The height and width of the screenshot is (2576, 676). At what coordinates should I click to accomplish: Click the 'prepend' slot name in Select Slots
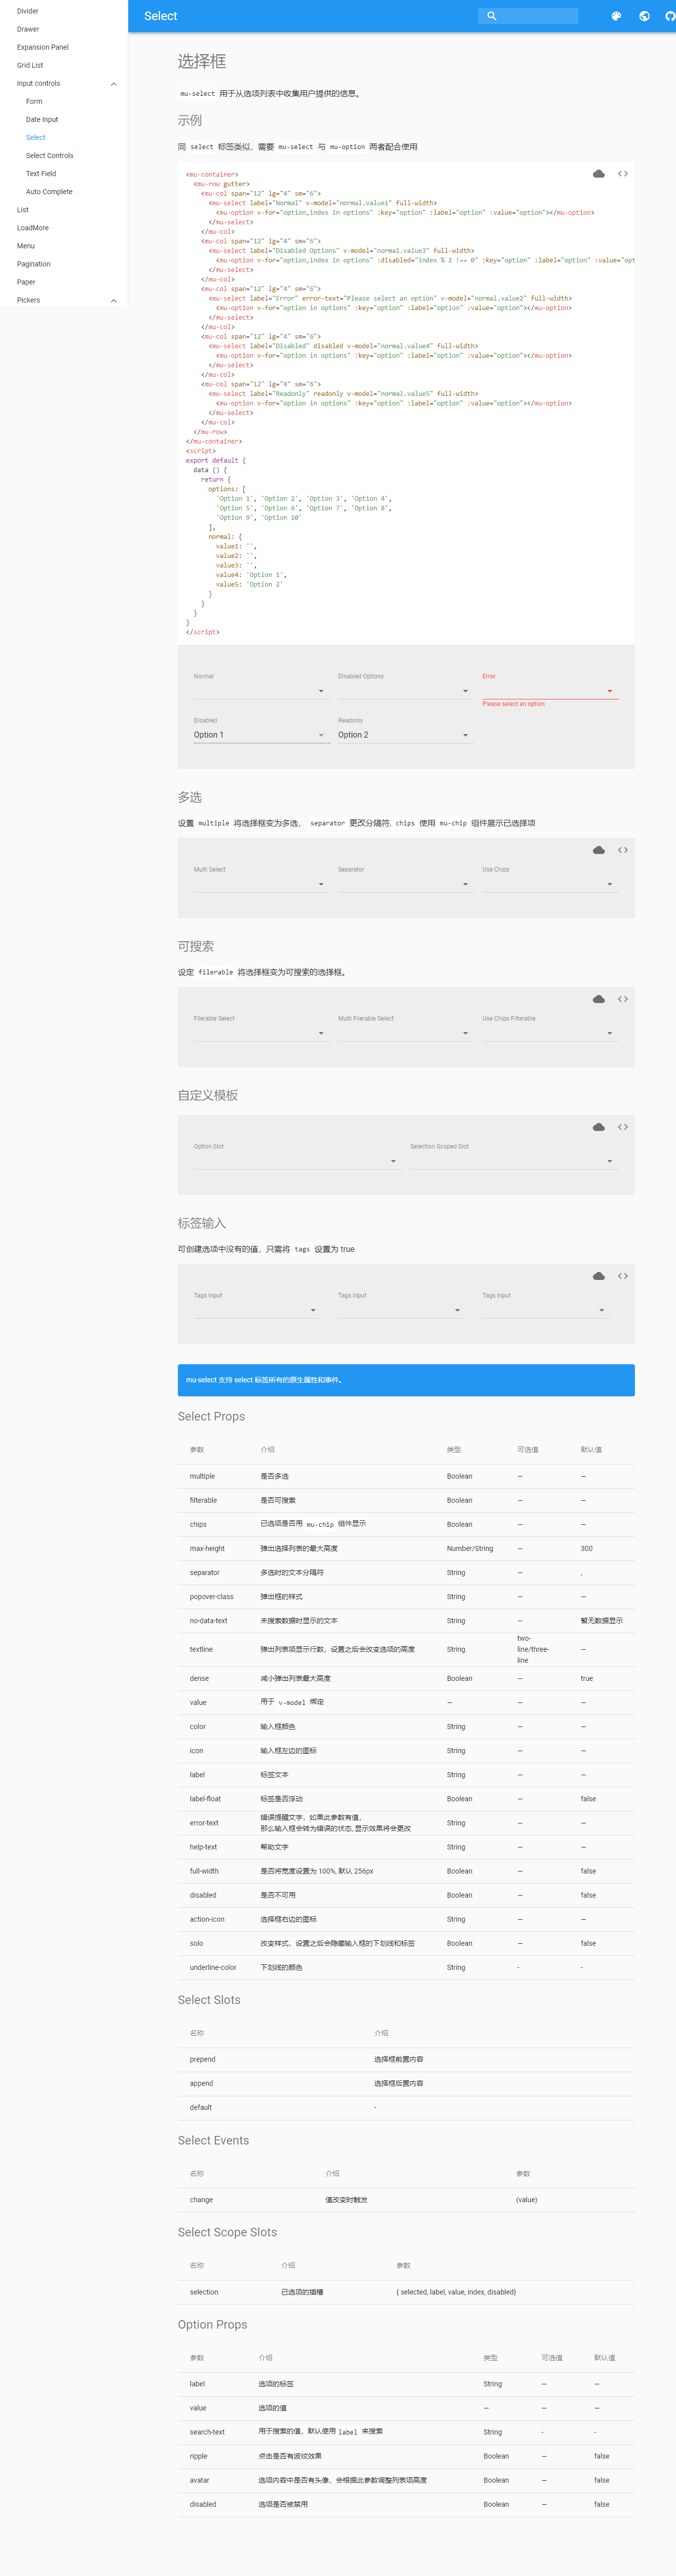pyautogui.click(x=203, y=2059)
